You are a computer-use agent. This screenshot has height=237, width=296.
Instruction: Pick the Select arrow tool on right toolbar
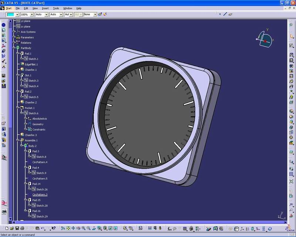[x=292, y=36]
